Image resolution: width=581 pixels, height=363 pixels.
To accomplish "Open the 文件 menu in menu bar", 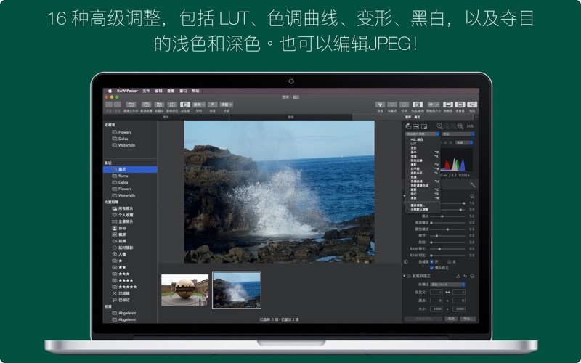I will point(146,91).
